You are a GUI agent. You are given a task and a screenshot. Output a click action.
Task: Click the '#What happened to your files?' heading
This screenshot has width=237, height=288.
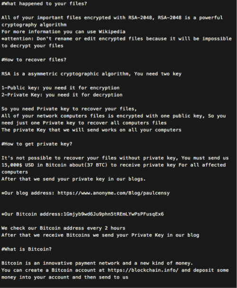click(44, 4)
